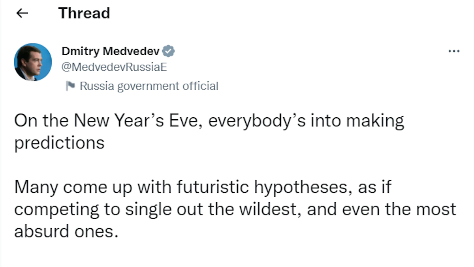Click the phrase 'even the most' in the tweet
Image resolution: width=474 pixels, height=267 pixels.
[399, 209]
